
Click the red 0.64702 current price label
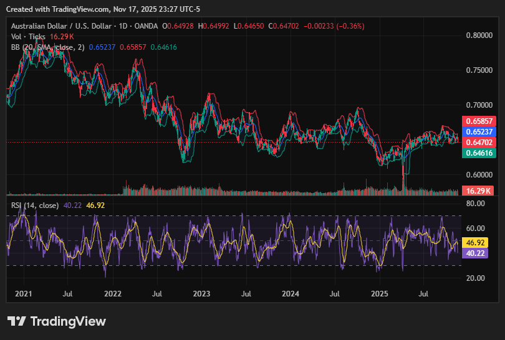pyautogui.click(x=478, y=142)
